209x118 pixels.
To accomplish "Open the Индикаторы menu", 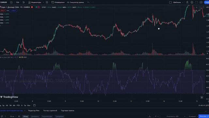I will pyautogui.click(x=35, y=2).
